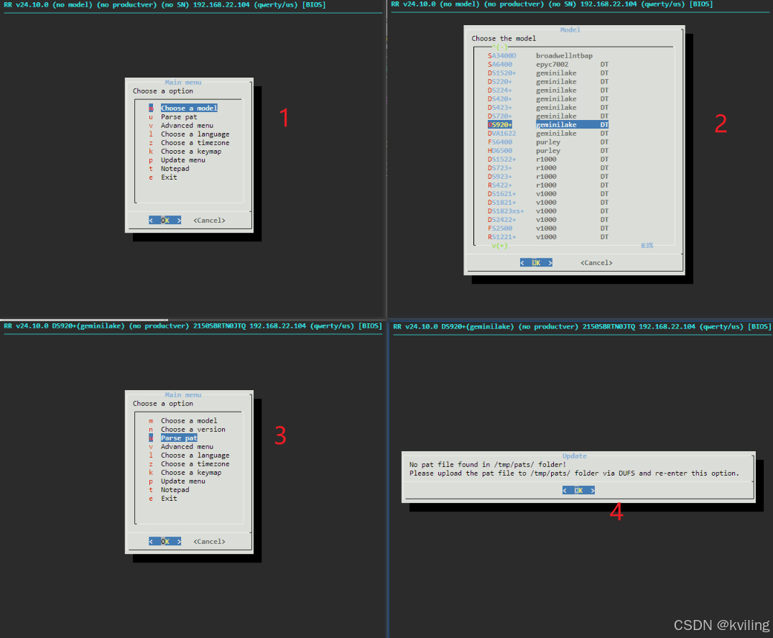Select DS1522+ r1000 in the list
773x638 pixels.
click(x=547, y=159)
